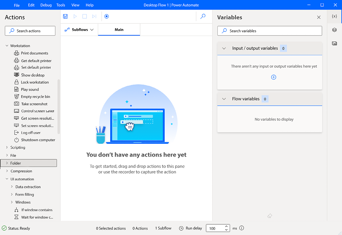The image size is (342, 235).
Task: Click the Run delay clock icon
Action: click(x=181, y=228)
